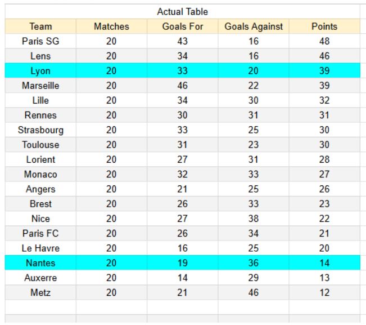
Task: Select the 'Points' header cell
Action: tap(324, 26)
